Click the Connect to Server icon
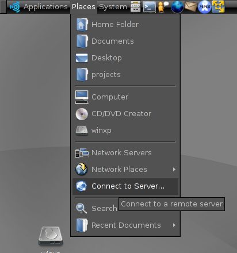Screen dimensions: 237x253 [x=82, y=186]
